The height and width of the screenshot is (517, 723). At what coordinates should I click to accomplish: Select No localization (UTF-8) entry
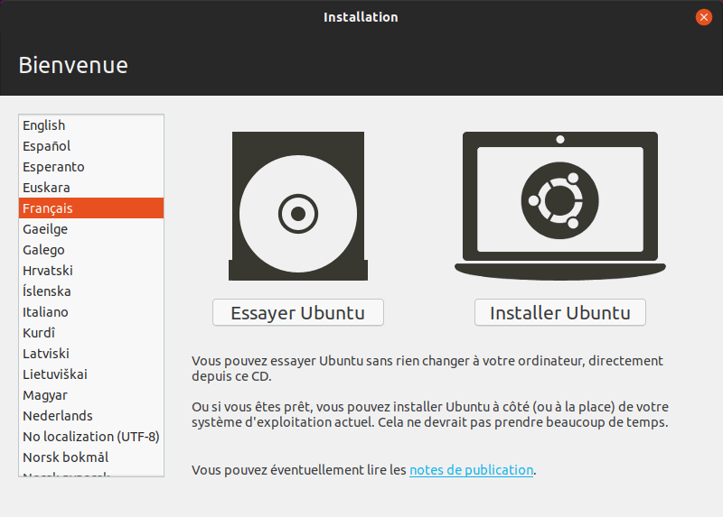tap(90, 437)
